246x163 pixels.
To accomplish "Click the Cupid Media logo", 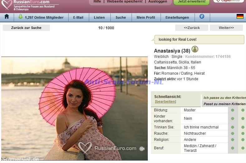I will click(229, 1).
